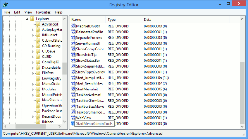248x139 pixels.
Task: Click the Start_JumpListItems data value 0x0000000a (10)
Action: (156, 78)
